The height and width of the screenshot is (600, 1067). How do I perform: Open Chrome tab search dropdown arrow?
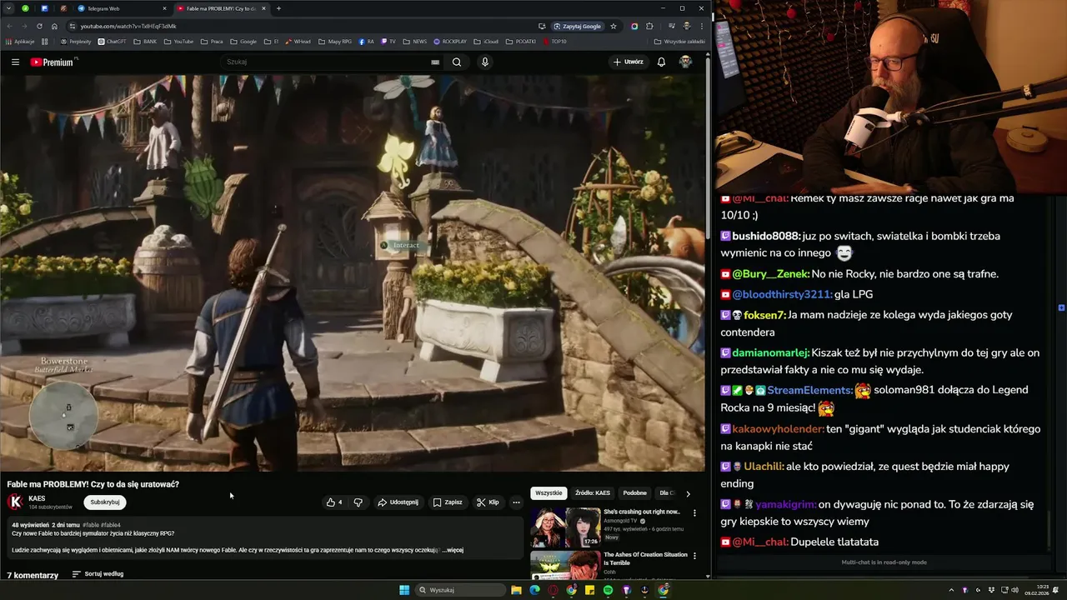pos(8,8)
